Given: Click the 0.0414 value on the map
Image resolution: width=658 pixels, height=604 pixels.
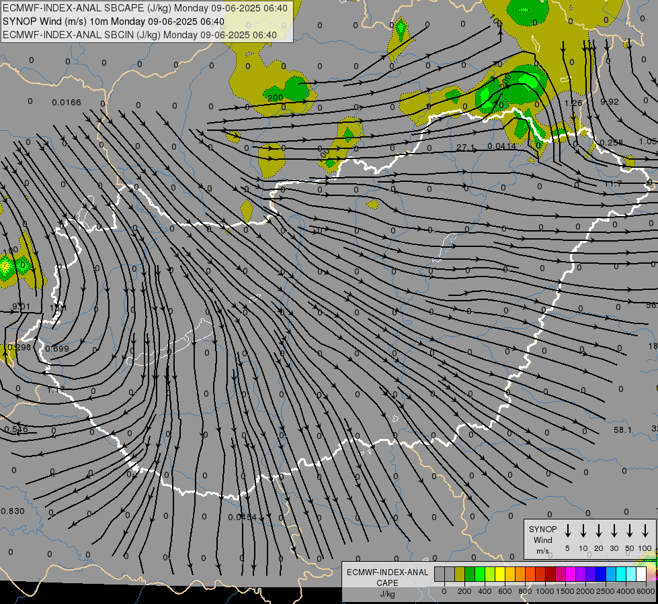Looking at the screenshot, I should coord(502,146).
